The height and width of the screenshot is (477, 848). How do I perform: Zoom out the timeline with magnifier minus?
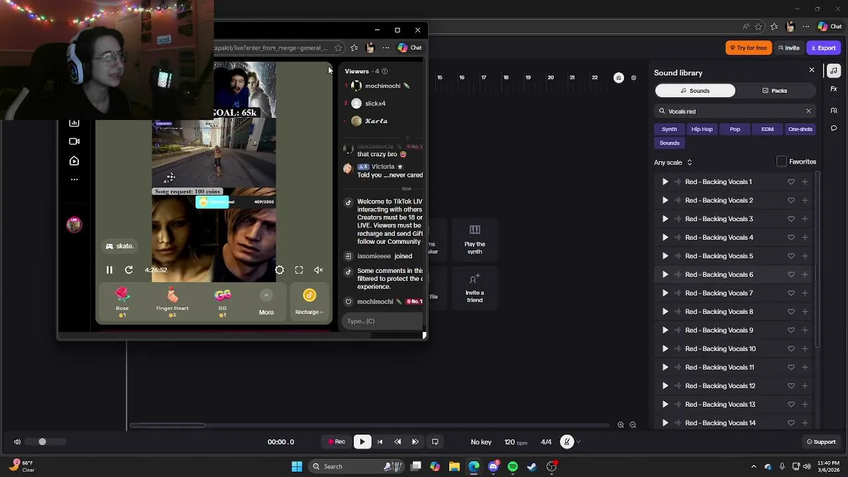633,425
